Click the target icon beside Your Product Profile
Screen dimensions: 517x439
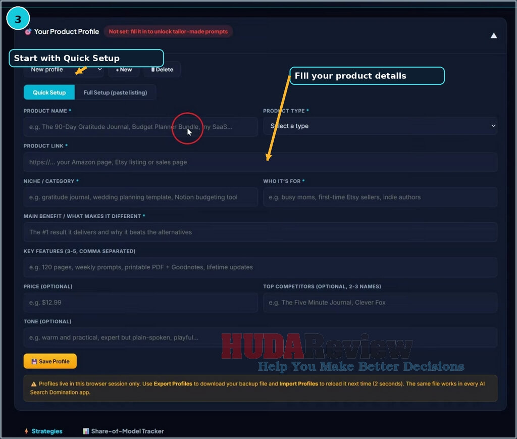click(28, 32)
